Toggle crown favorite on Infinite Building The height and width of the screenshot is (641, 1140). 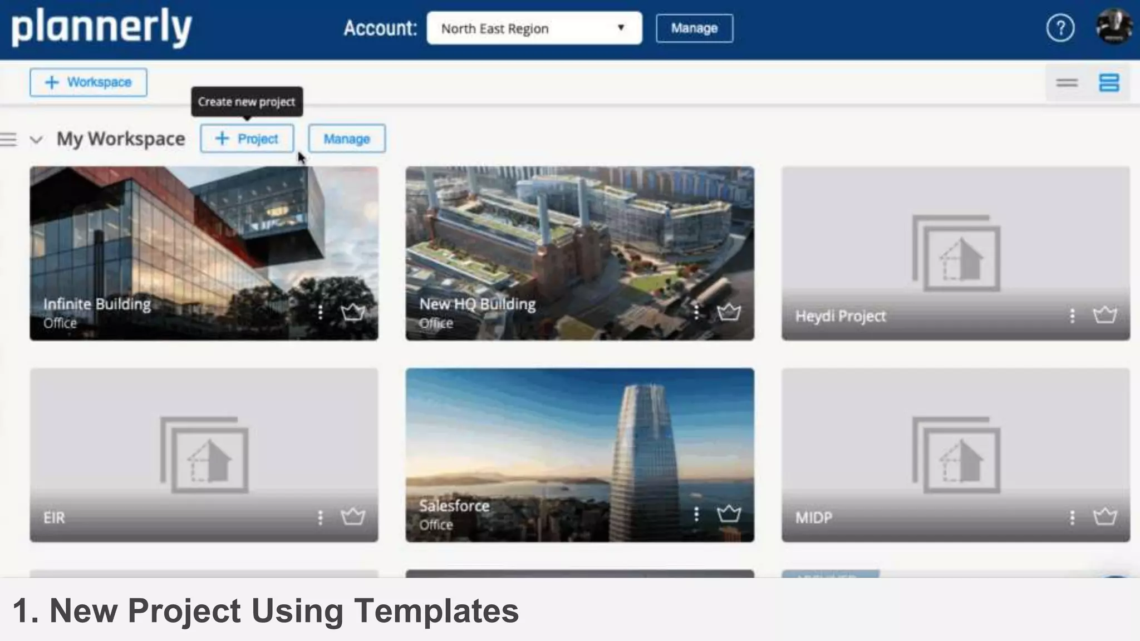[353, 313]
